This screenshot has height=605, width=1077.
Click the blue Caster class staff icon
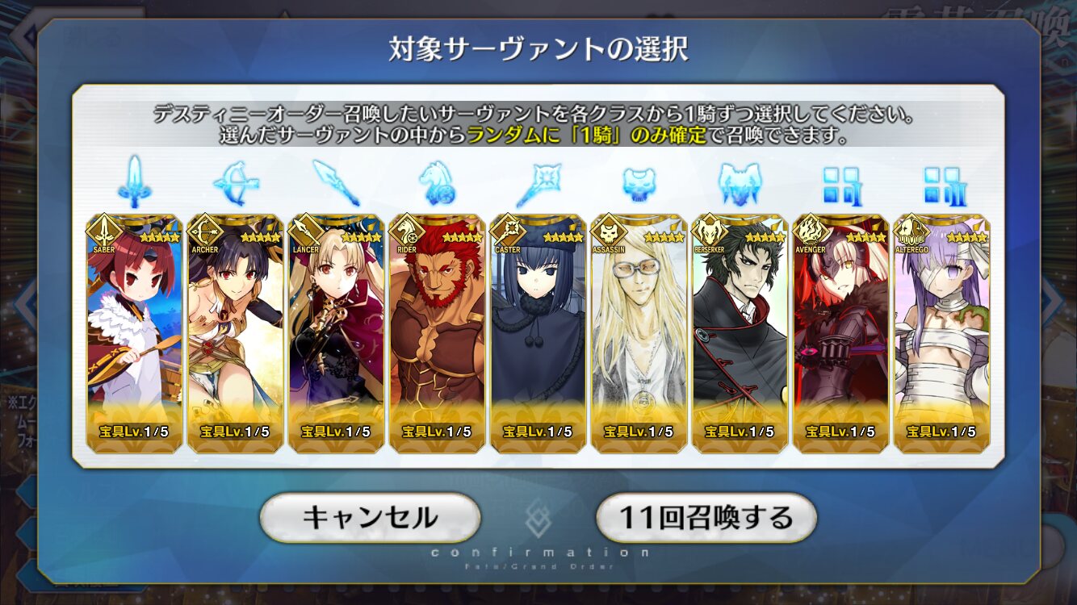pyautogui.click(x=538, y=184)
